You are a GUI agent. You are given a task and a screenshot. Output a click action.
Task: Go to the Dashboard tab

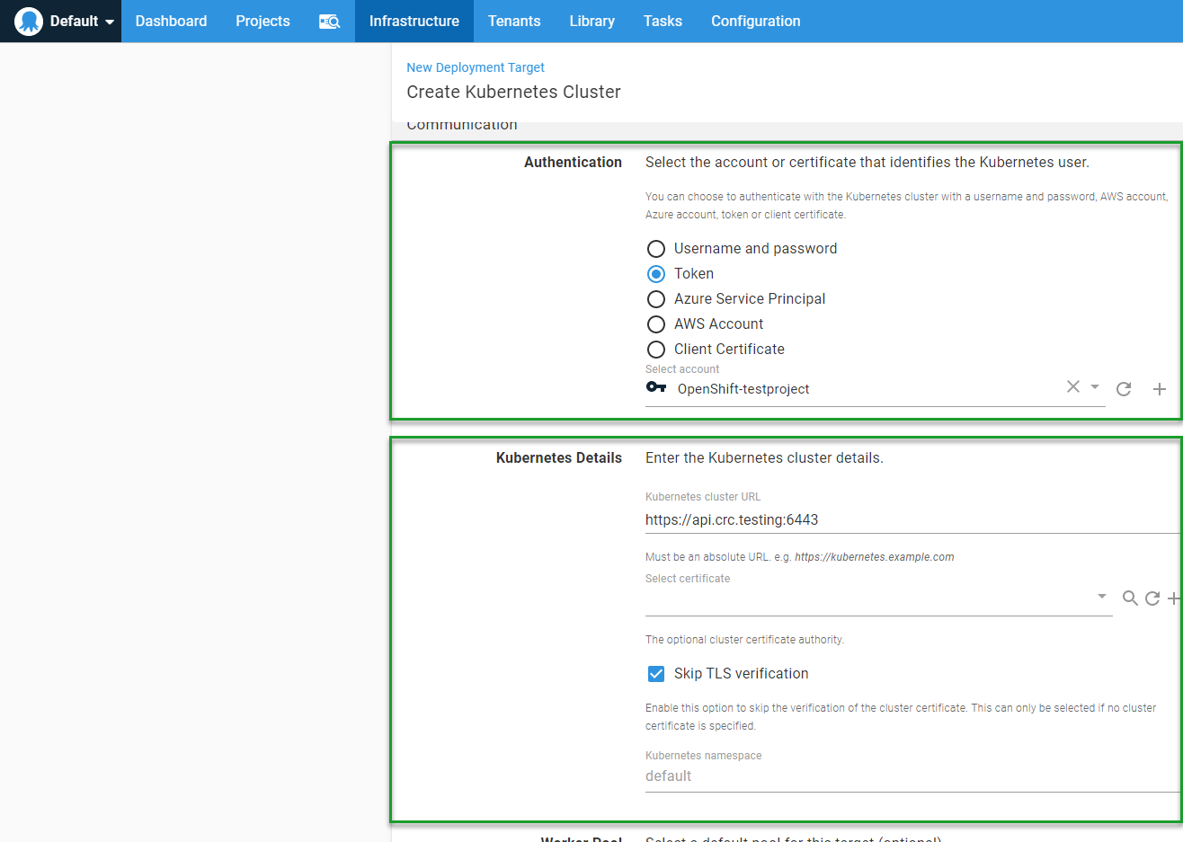(171, 21)
